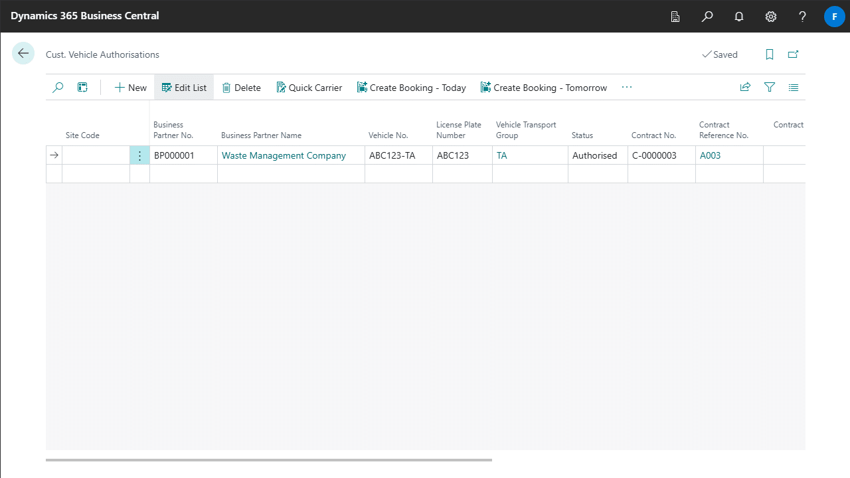Image resolution: width=850 pixels, height=478 pixels.
Task: Open the A003 contract reference link
Action: [710, 155]
